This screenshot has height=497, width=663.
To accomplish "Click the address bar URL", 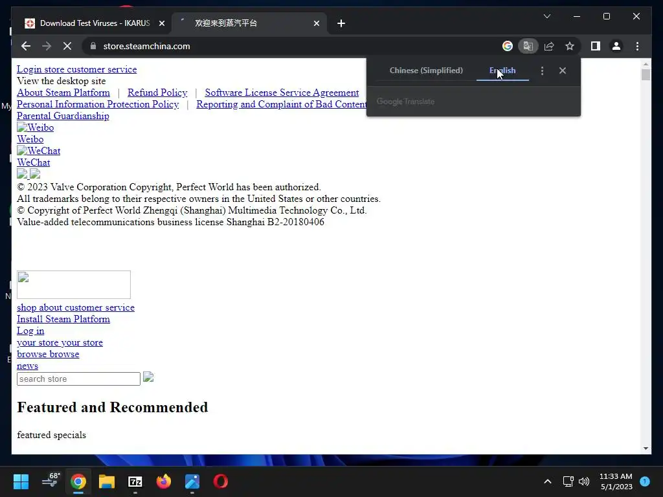I will tap(146, 46).
